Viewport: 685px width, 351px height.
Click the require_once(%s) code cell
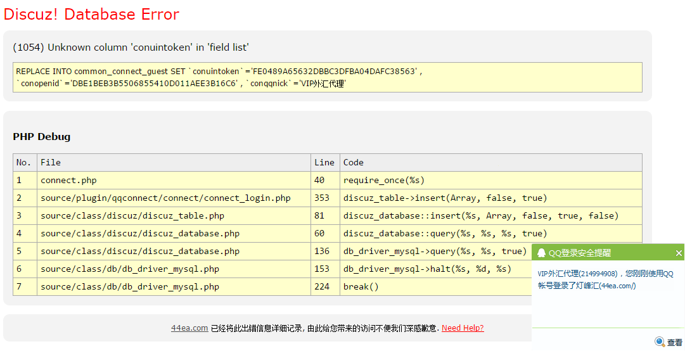pos(384,180)
